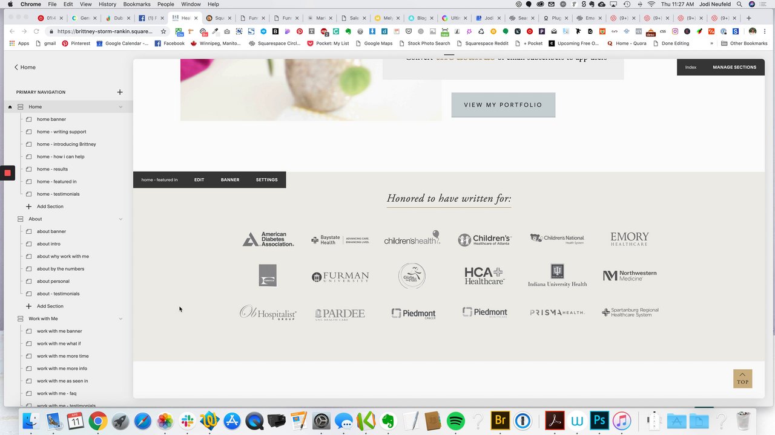Collapse the Work with Me index chevron

(120, 318)
